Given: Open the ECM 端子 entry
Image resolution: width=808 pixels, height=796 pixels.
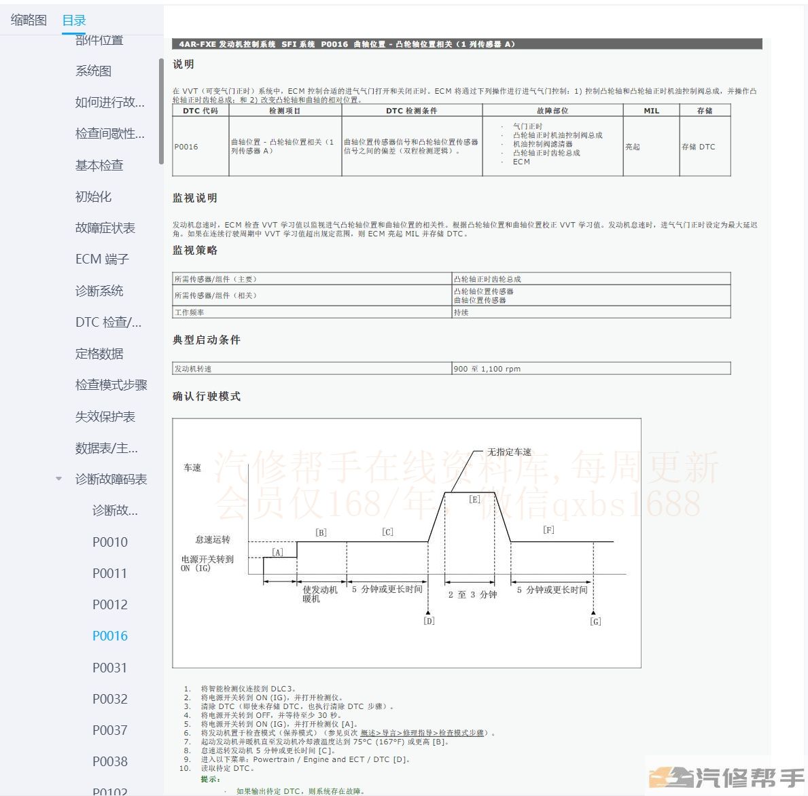Looking at the screenshot, I should pos(102,259).
